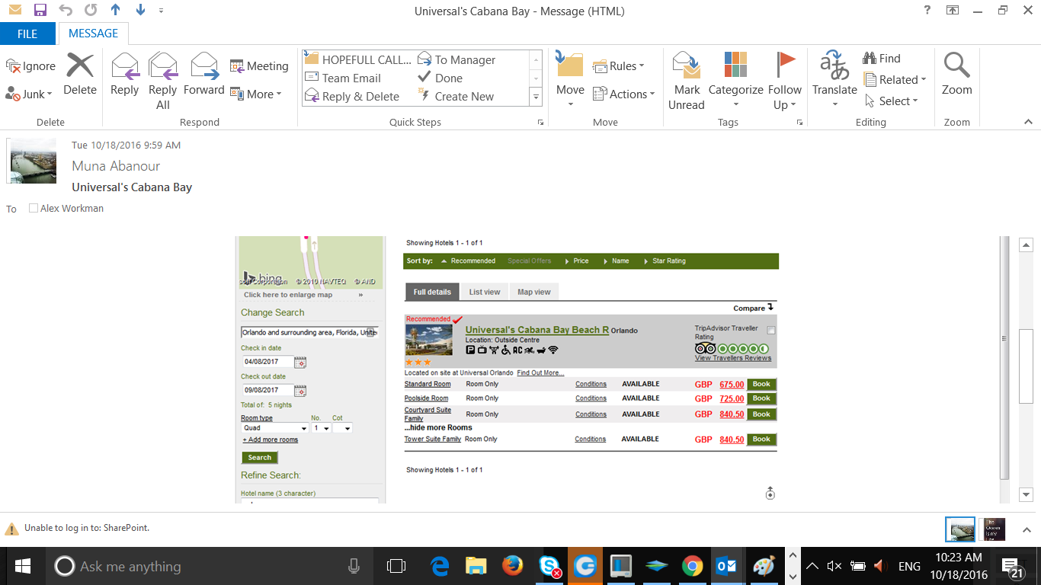The image size is (1041, 585).
Task: Click the Poolside Room price 725.00
Action: click(732, 399)
